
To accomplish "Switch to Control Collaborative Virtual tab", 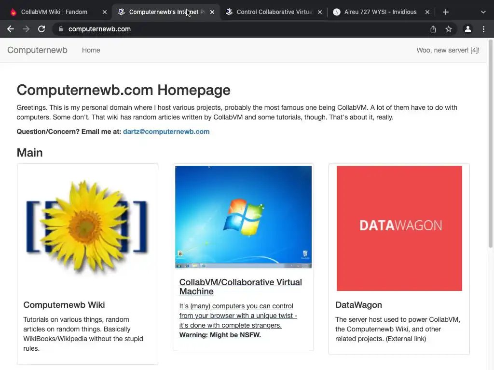I will click(274, 12).
